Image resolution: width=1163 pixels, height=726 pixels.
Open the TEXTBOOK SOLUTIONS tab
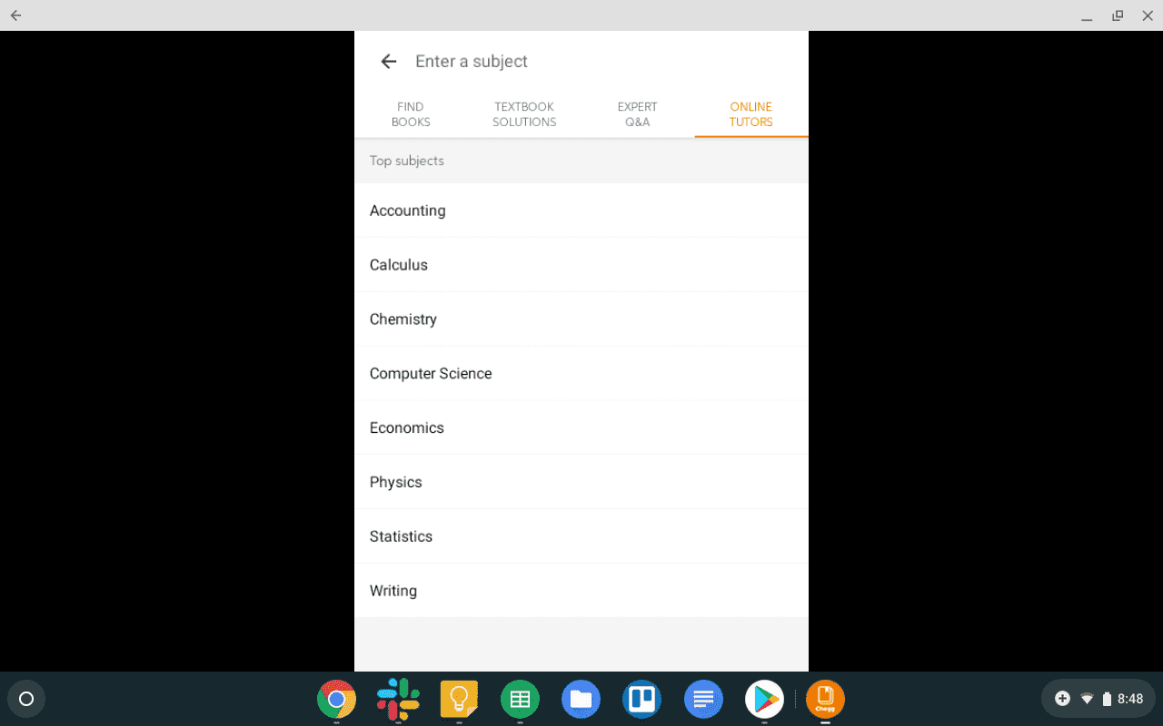[524, 114]
